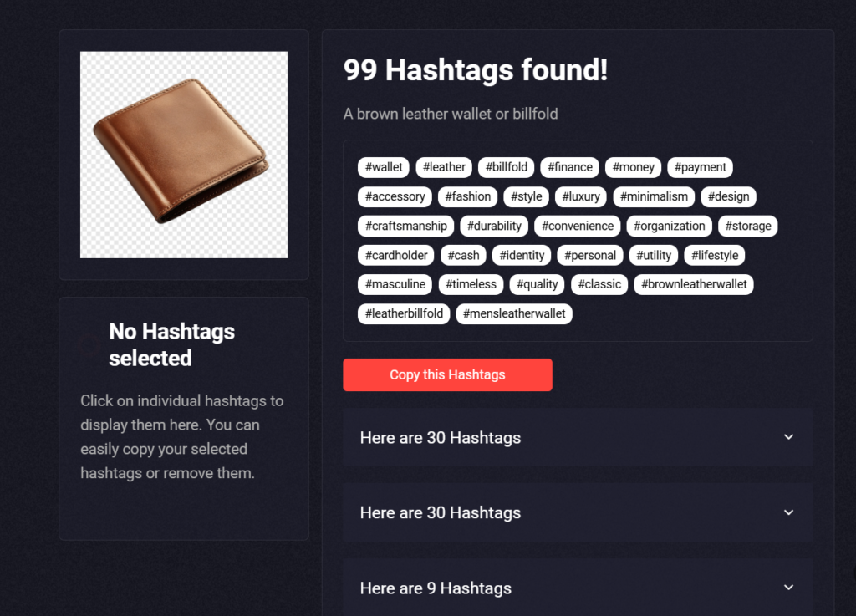
Task: Select the #cardholder hashtag chip
Action: tap(395, 256)
